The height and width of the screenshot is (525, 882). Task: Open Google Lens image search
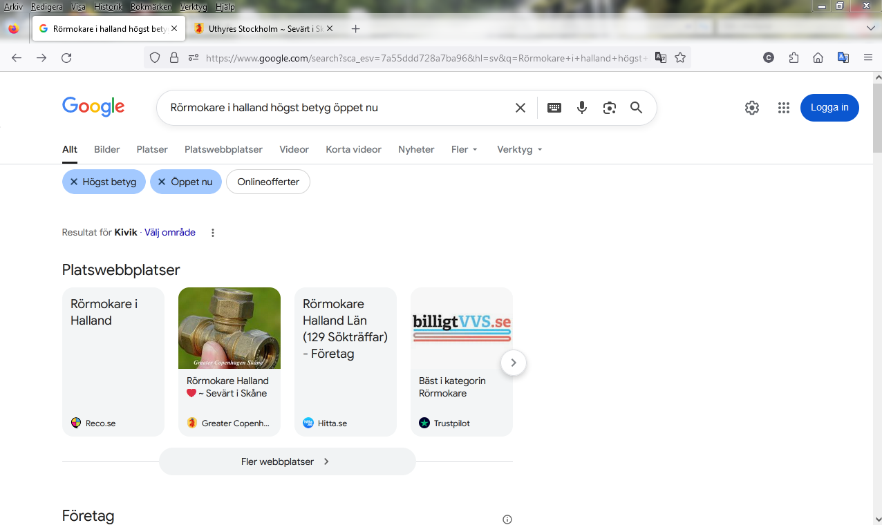coord(609,108)
